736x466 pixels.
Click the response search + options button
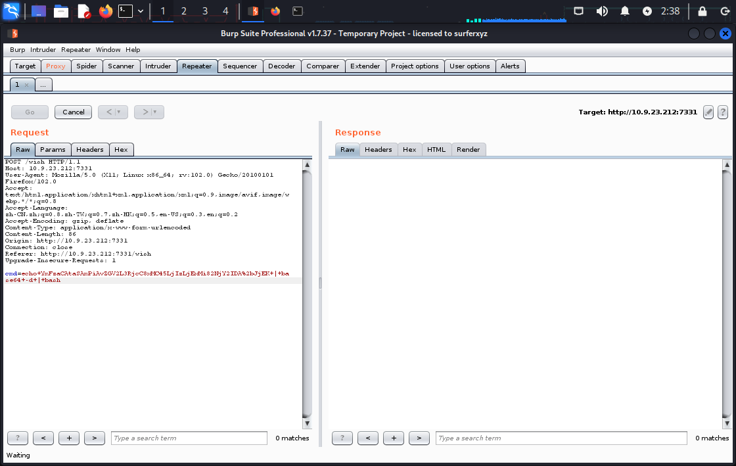point(394,438)
